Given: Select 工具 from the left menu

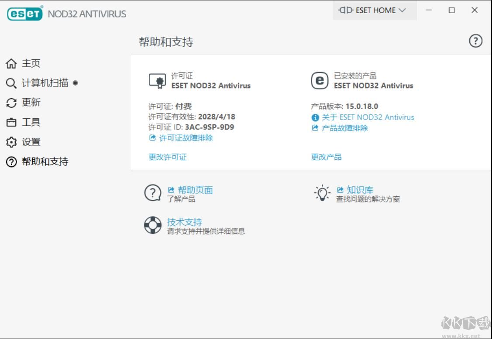Looking at the screenshot, I should coord(31,122).
